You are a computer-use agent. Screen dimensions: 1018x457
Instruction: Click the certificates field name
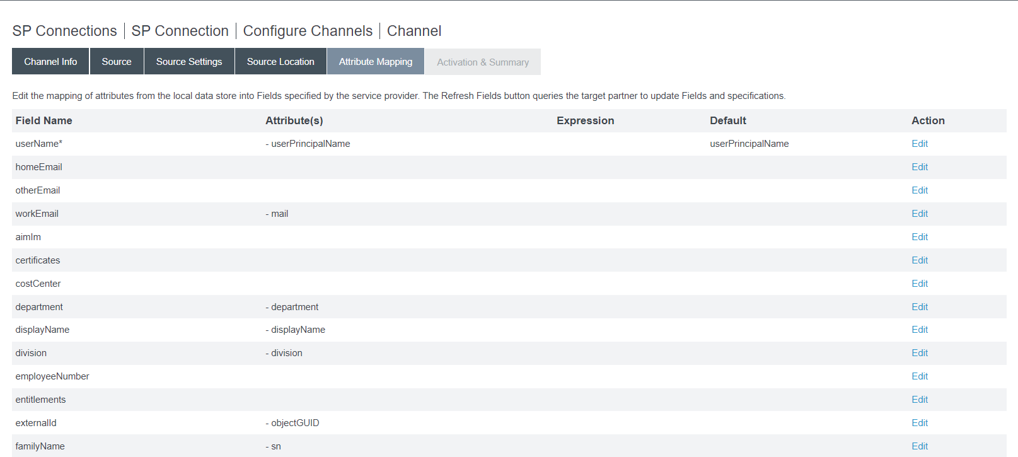[x=38, y=260]
